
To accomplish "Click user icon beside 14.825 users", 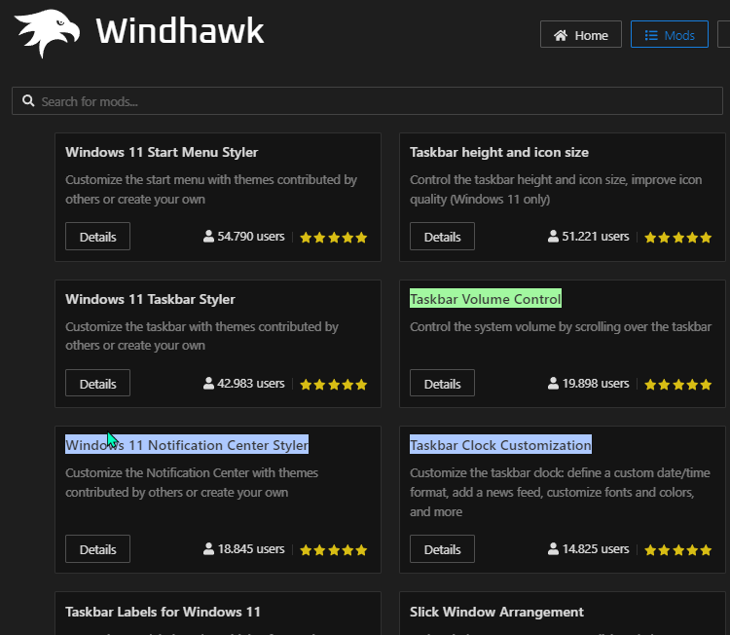I will [x=553, y=549].
